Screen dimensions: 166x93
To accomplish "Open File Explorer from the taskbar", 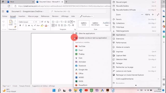I will pyautogui.click(x=75, y=90).
